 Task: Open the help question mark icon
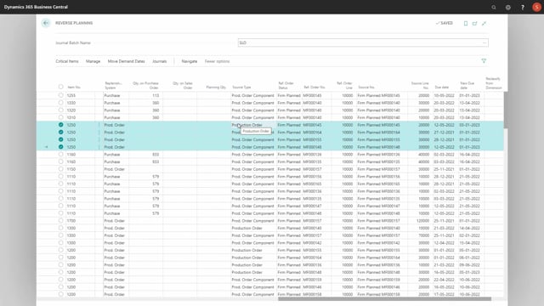point(523,7)
